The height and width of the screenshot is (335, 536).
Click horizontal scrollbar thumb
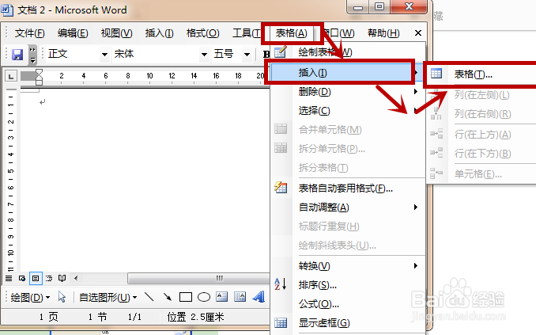(199, 278)
